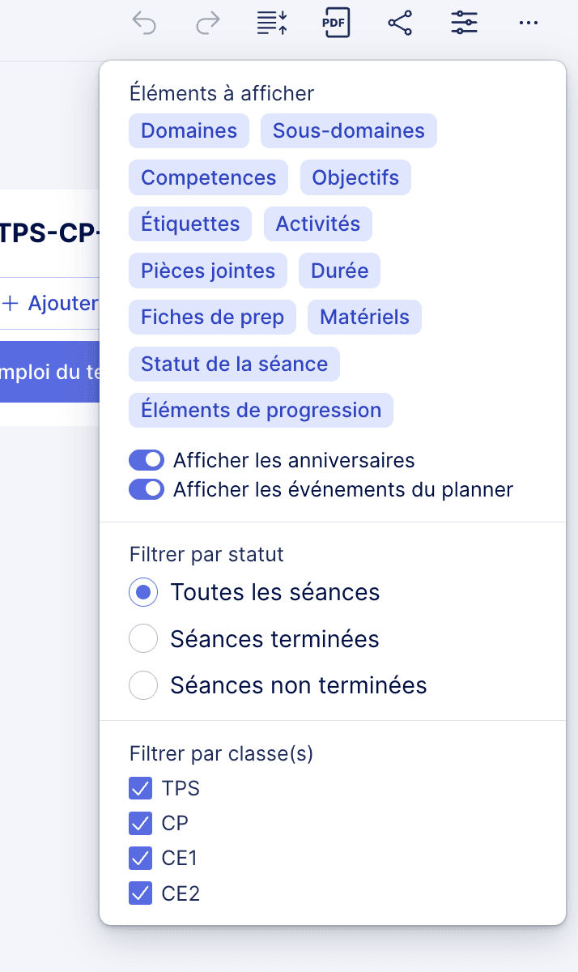Turn off Afficher les anniversaires switch

(147, 461)
